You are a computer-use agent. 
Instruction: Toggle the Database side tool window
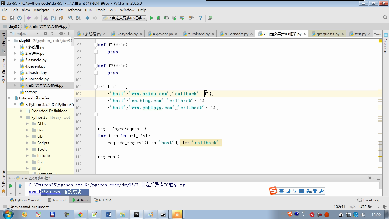(x=385, y=44)
